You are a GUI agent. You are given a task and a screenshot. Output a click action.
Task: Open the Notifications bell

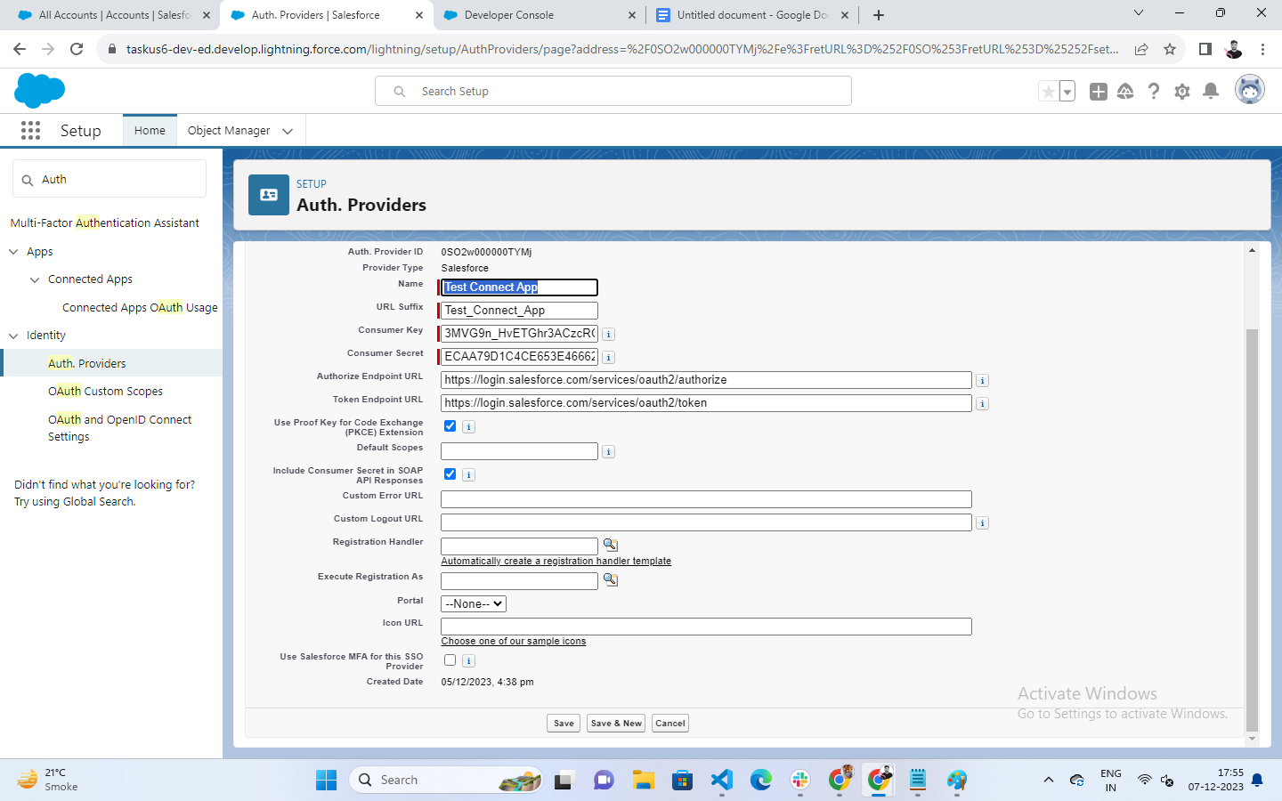point(1211,91)
